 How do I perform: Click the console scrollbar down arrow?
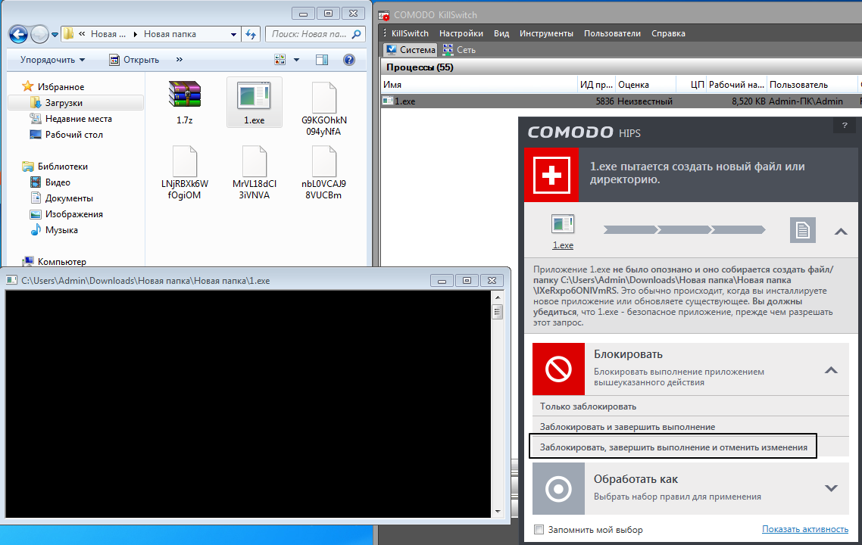(x=498, y=512)
